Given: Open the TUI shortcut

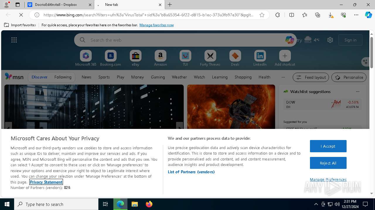Looking at the screenshot, I should 185,58.
